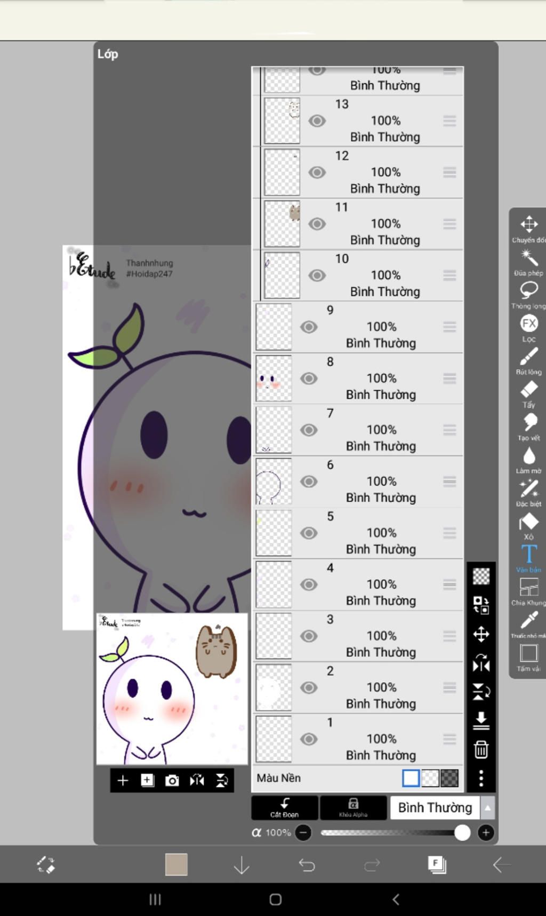Image resolution: width=546 pixels, height=916 pixels.
Task: Open the three-dot layer options menu
Action: point(481,778)
